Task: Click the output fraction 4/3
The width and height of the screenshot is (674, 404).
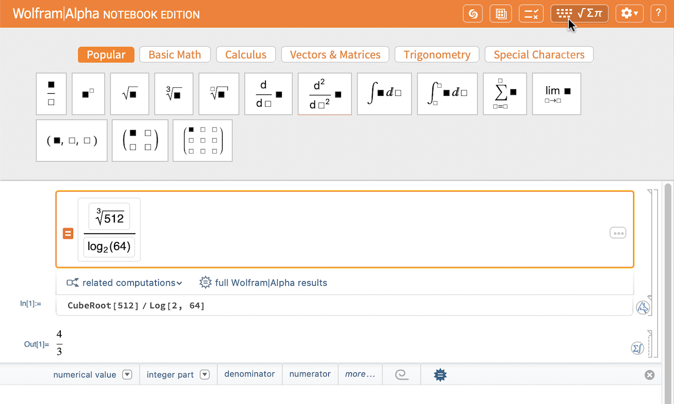Action: 59,343
